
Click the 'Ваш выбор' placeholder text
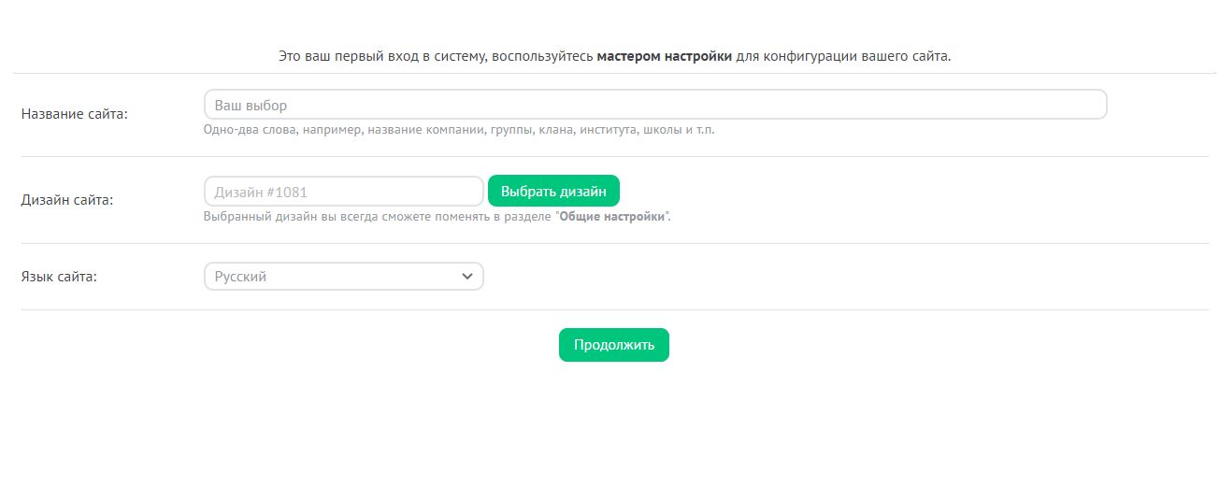[x=251, y=106]
